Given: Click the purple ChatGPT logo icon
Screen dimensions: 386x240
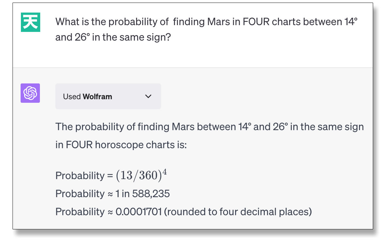Looking at the screenshot, I should click(x=30, y=93).
